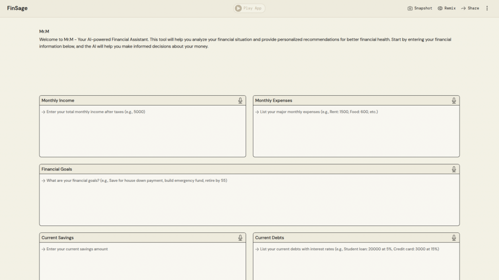Screen dimensions: 499x280
Task: Click the FinSage app title
Action: [17, 8]
